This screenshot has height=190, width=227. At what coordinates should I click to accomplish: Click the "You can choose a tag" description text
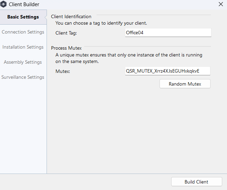[x=101, y=23]
